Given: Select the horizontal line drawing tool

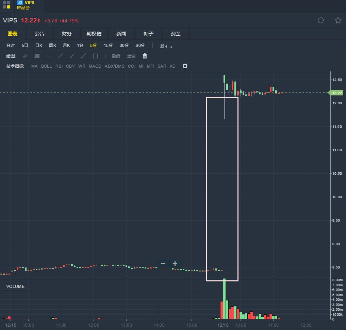Looking at the screenshot, I should coord(49,56).
